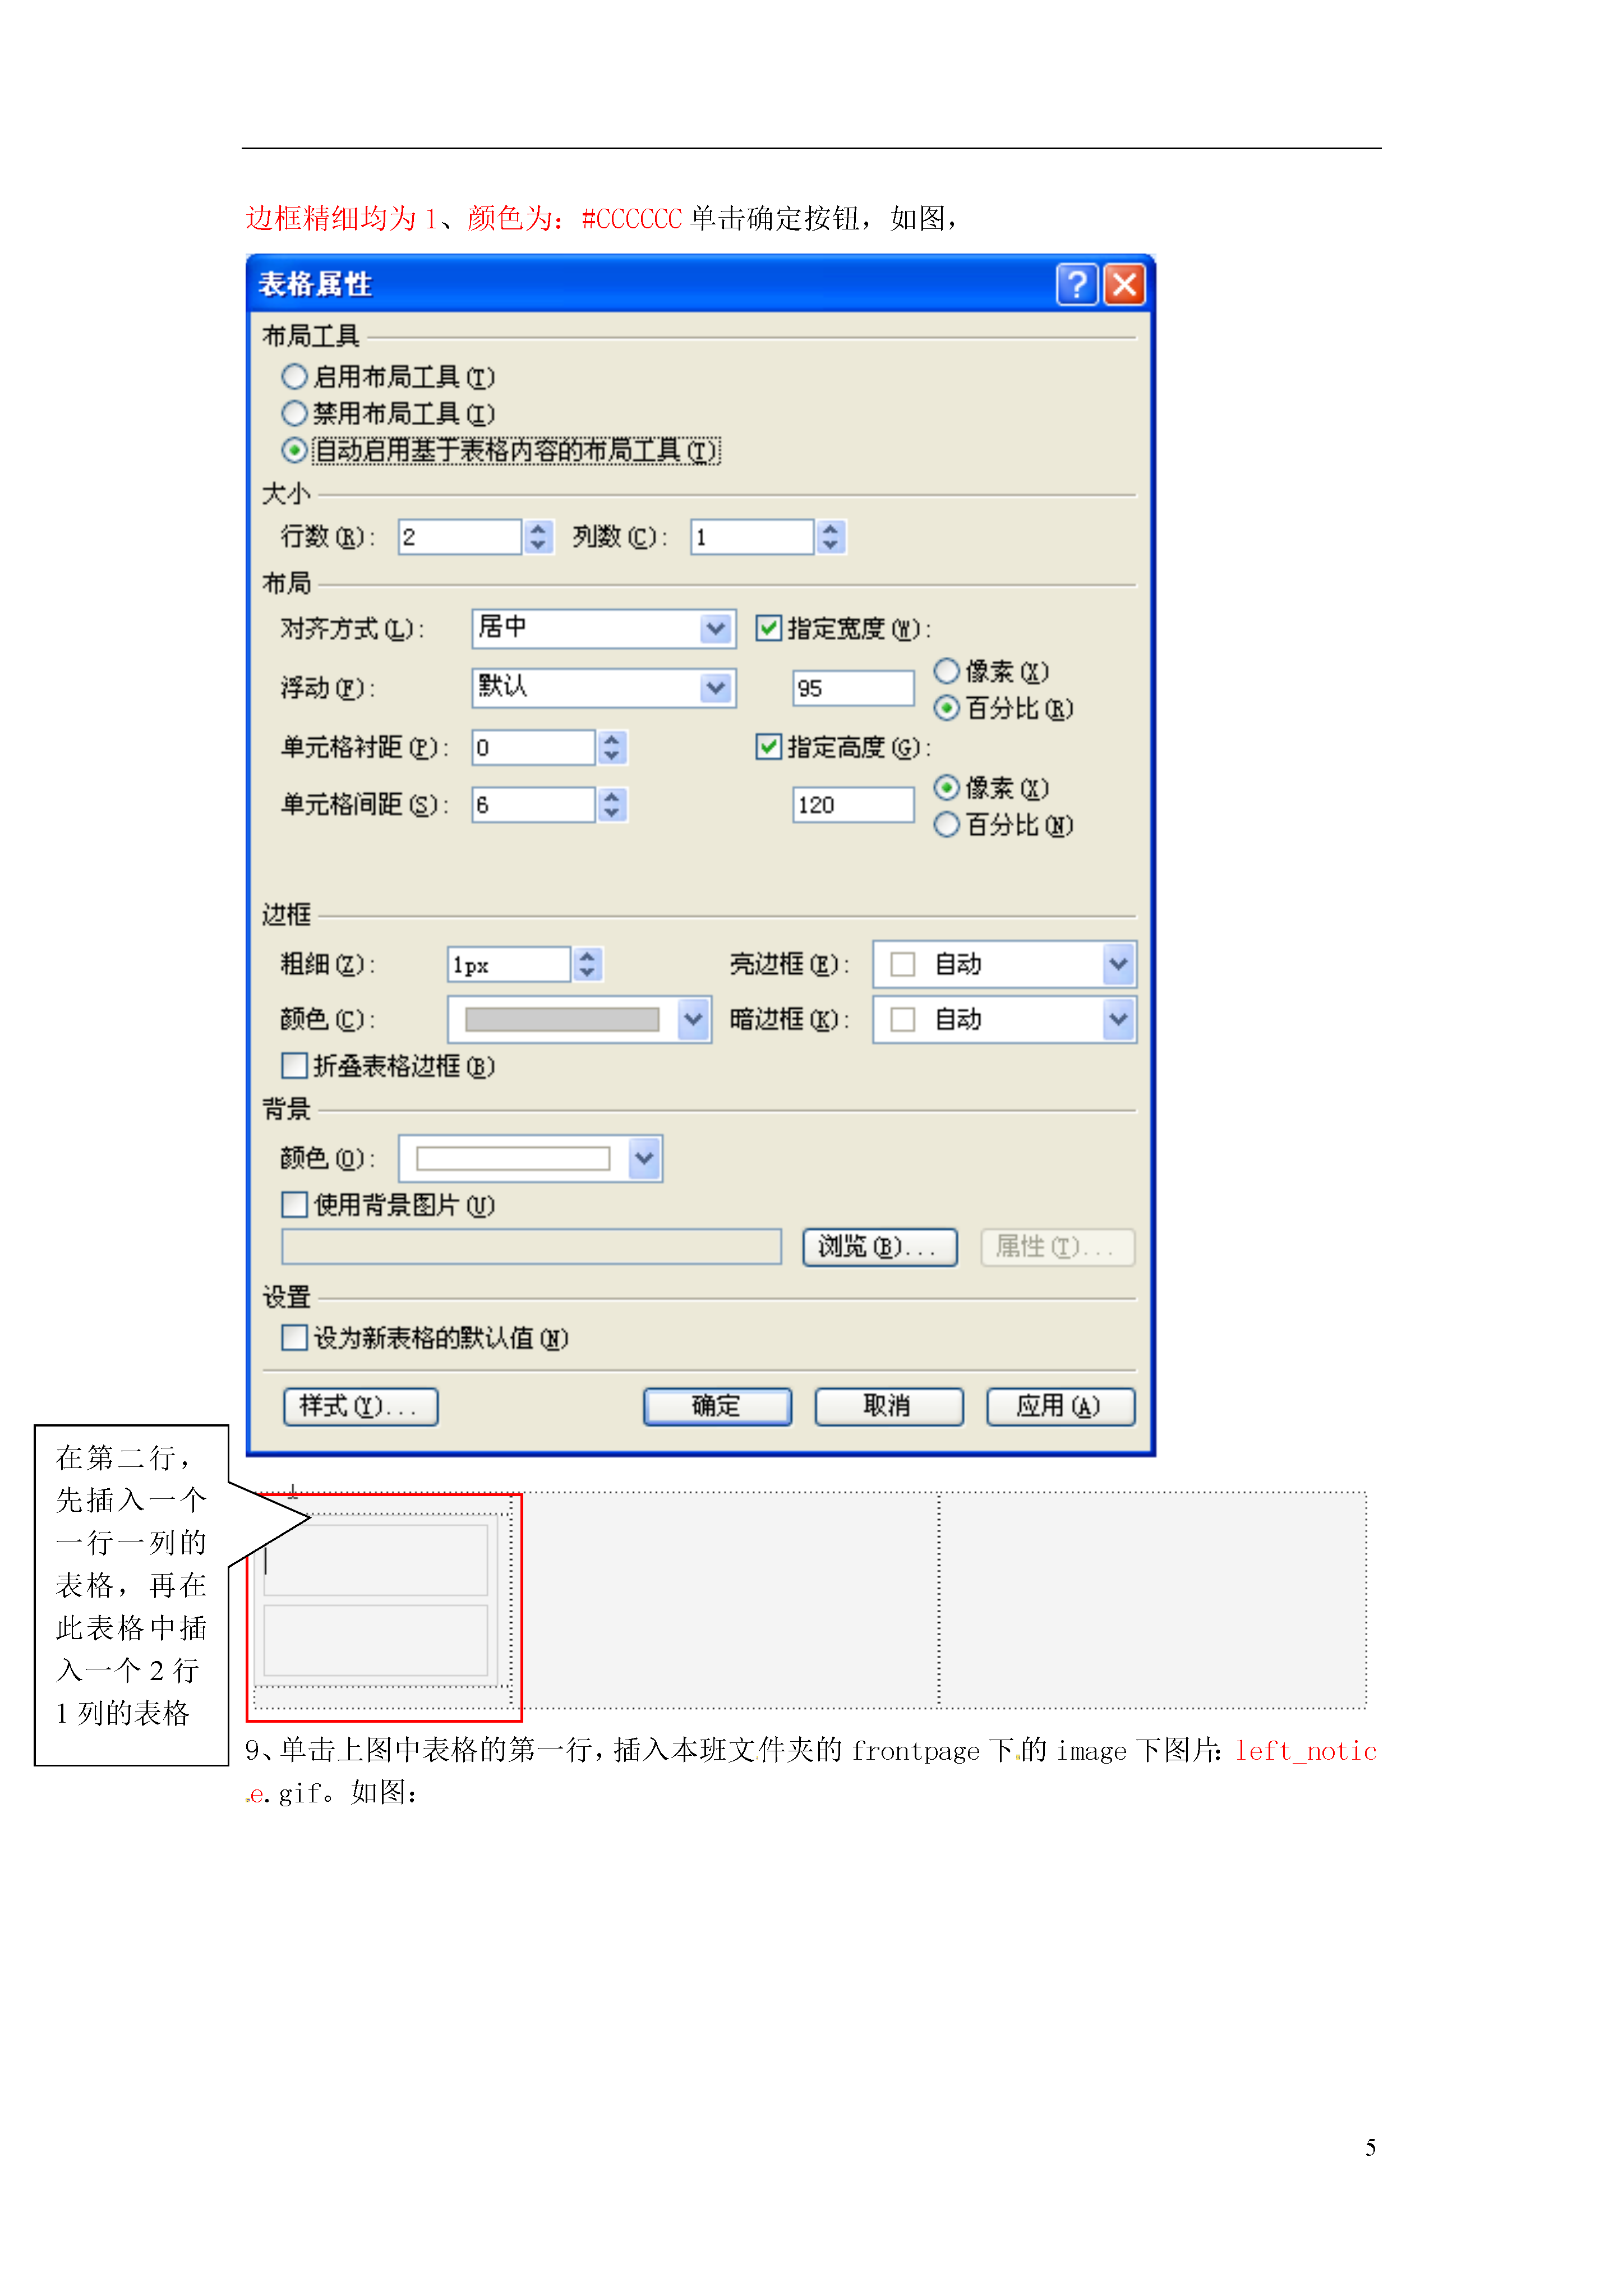Click the background image path field
Image resolution: width=1623 pixels, height=2296 pixels.
[531, 1247]
